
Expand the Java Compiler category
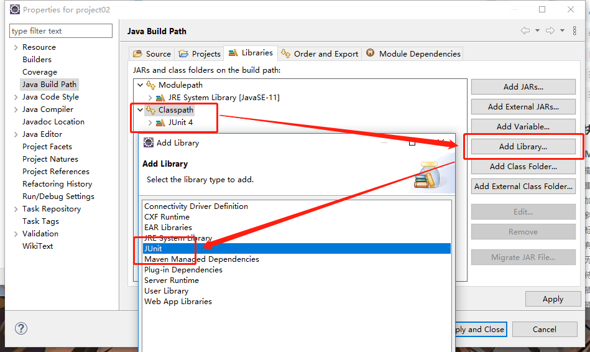[x=16, y=109]
